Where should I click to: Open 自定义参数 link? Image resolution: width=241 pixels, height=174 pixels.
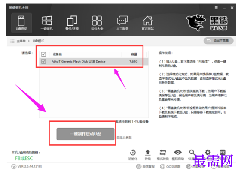(x=124, y=138)
